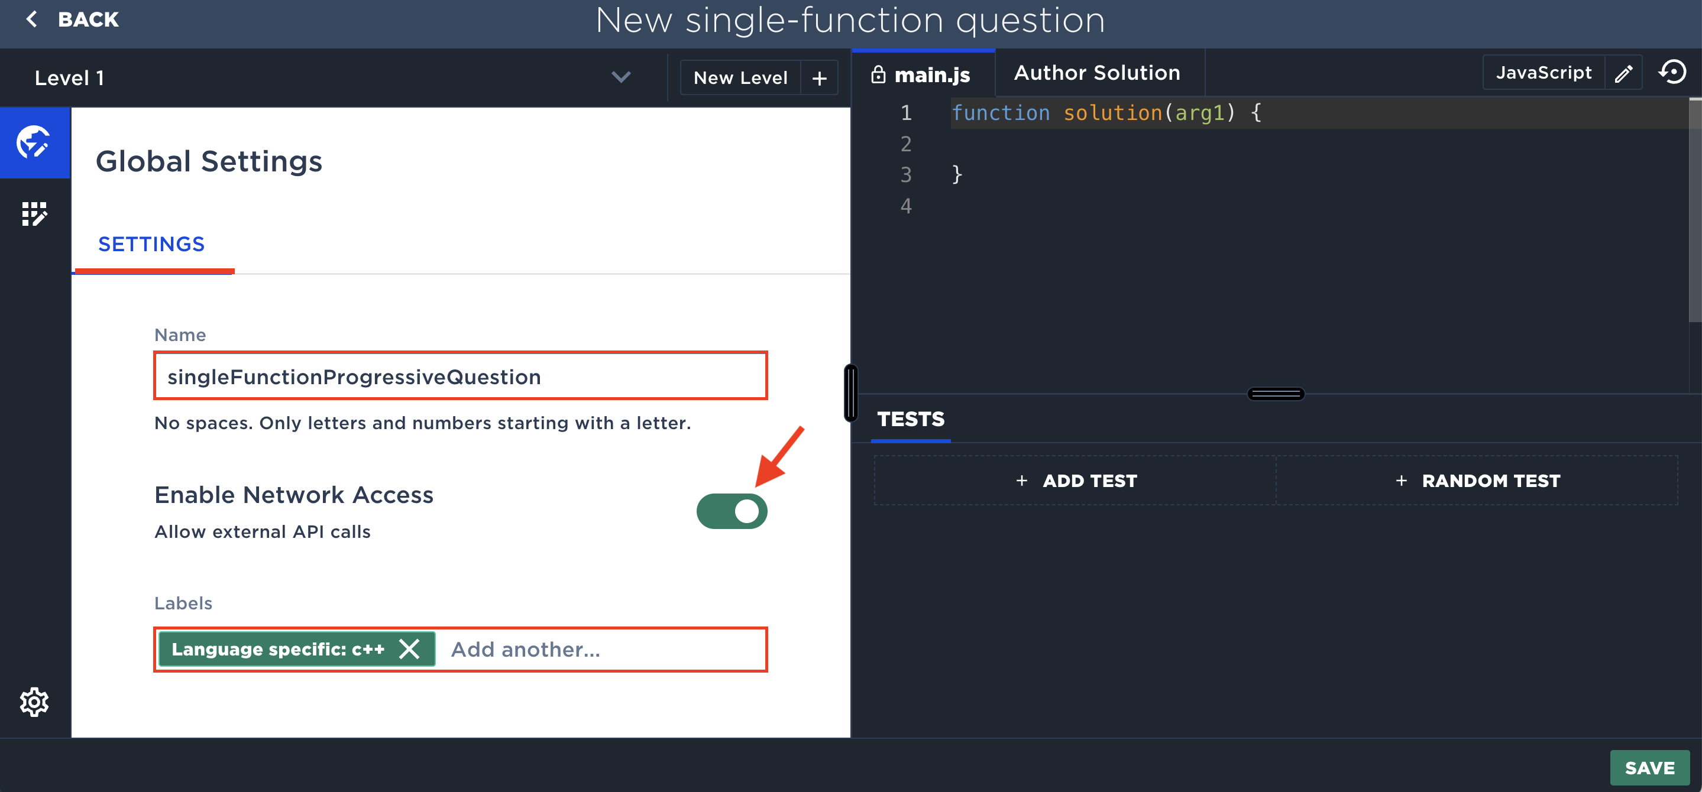
Task: Click the vertical panel splitter handle
Action: (851, 393)
